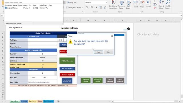Click Set Company name and Logo button
183x103 pixels.
(67, 81)
